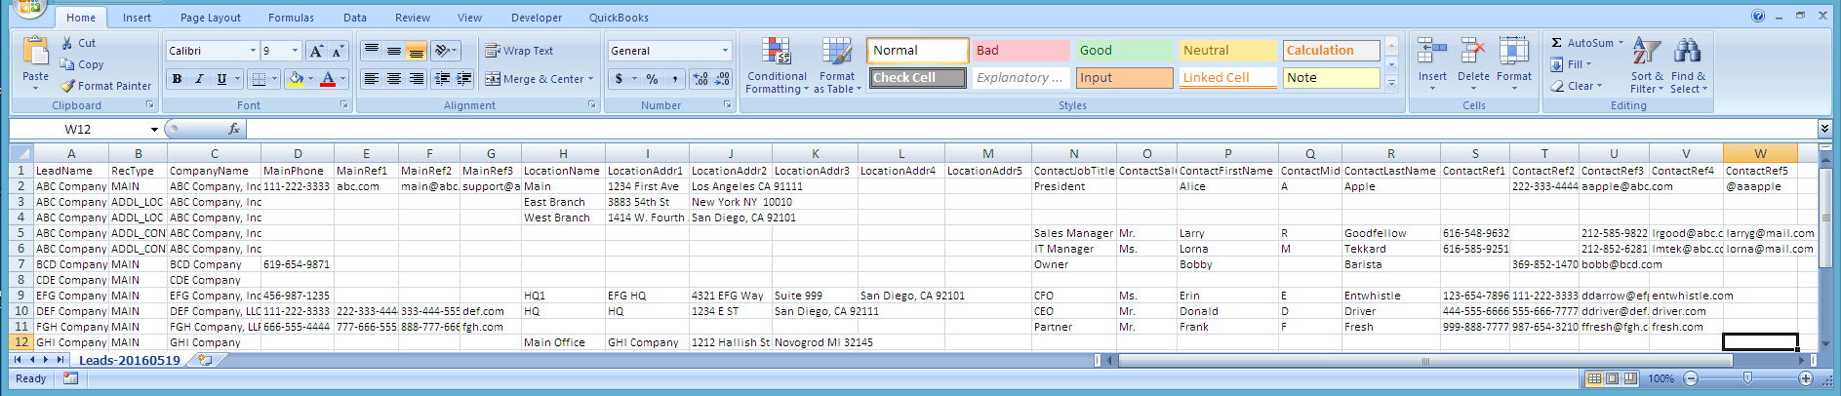The height and width of the screenshot is (396, 1841).
Task: Toggle Wrap Text for the cell
Action: point(519,51)
